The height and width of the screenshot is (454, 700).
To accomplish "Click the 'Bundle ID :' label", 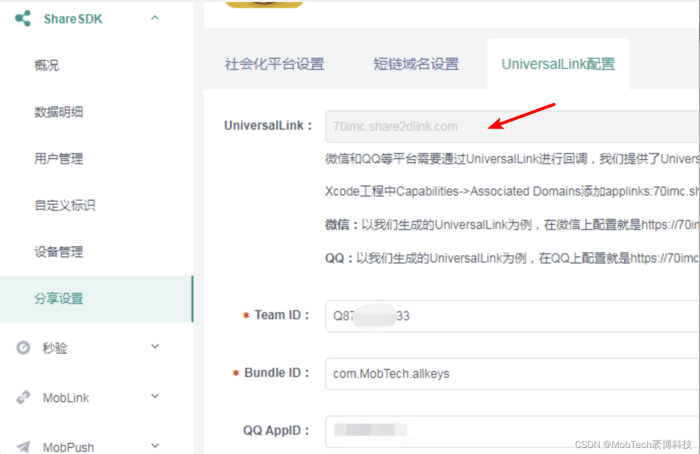I will [277, 373].
